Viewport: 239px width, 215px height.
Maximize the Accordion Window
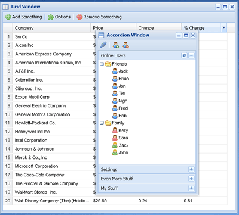click(186, 35)
